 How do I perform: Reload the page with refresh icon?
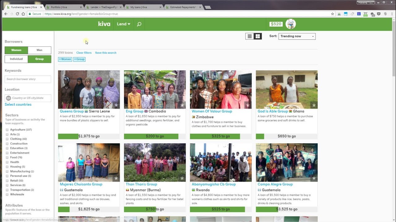pos(17,14)
